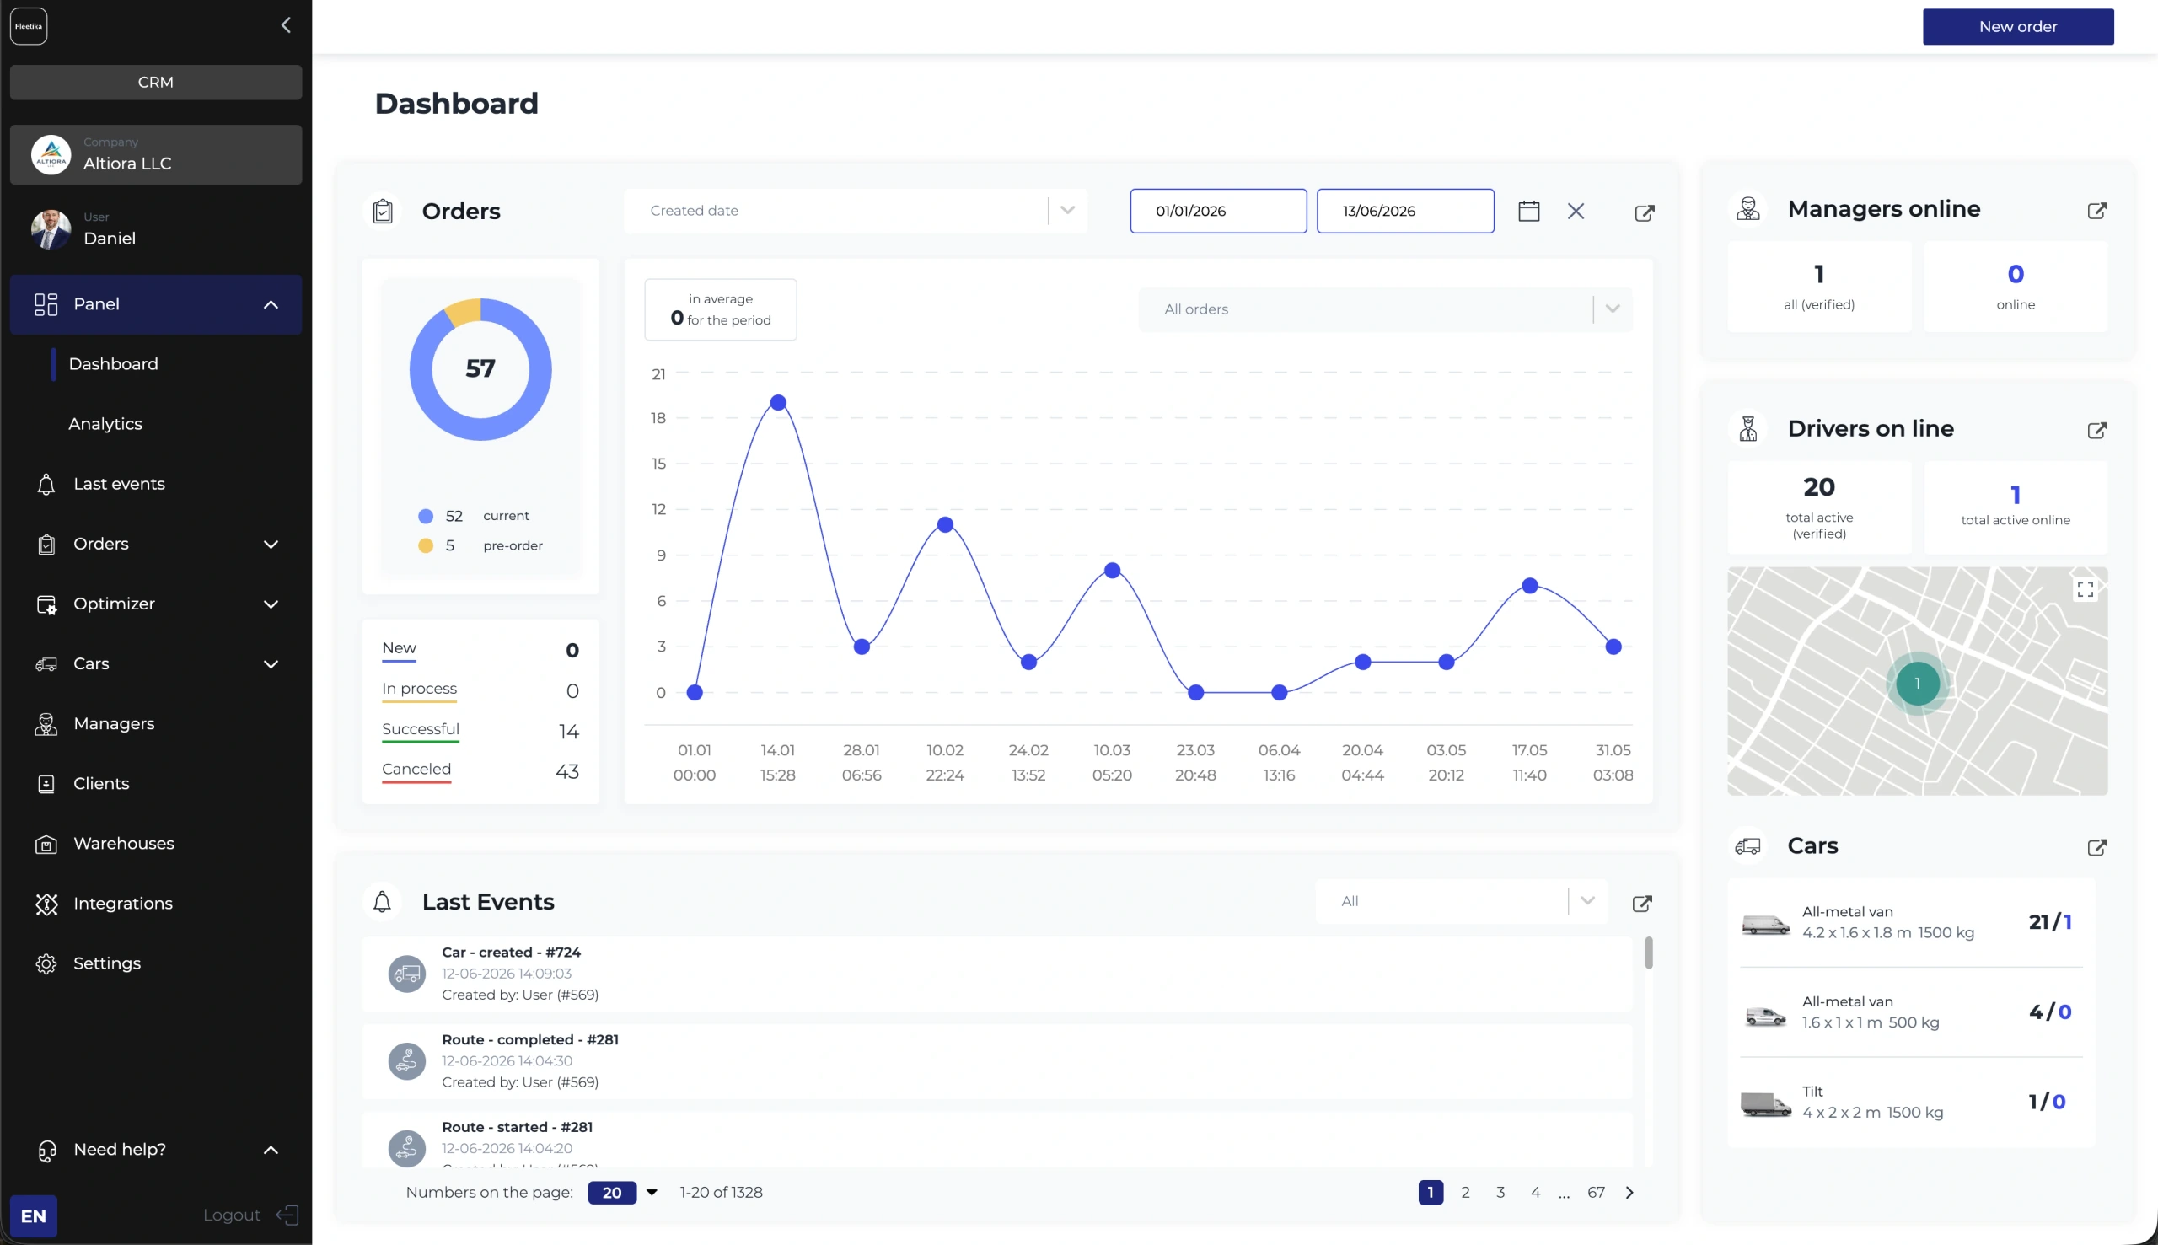Click the Last Events list scrollbar
This screenshot has width=2158, height=1245.
1648,953
